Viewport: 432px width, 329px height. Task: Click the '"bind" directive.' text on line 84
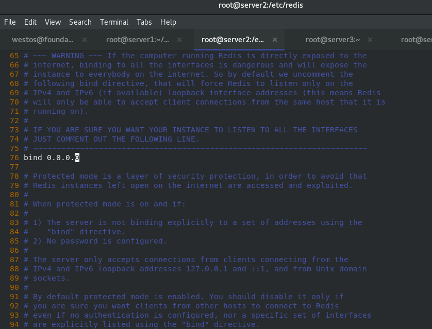coord(86,232)
